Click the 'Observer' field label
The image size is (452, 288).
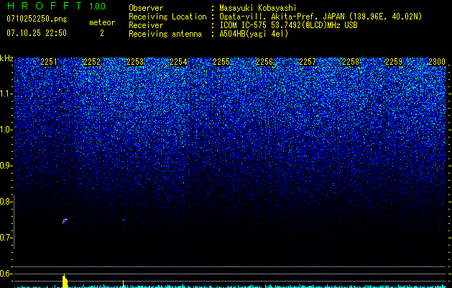[146, 8]
